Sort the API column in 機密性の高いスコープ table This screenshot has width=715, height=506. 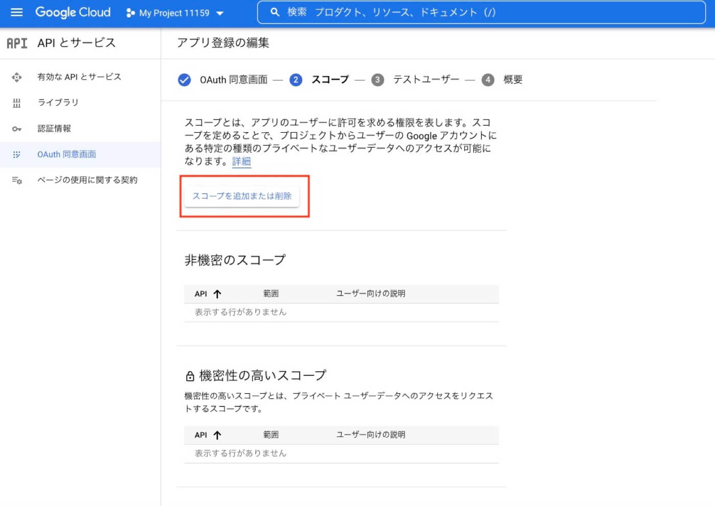tap(206, 435)
